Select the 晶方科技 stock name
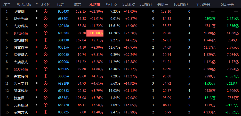 [x=21, y=69]
